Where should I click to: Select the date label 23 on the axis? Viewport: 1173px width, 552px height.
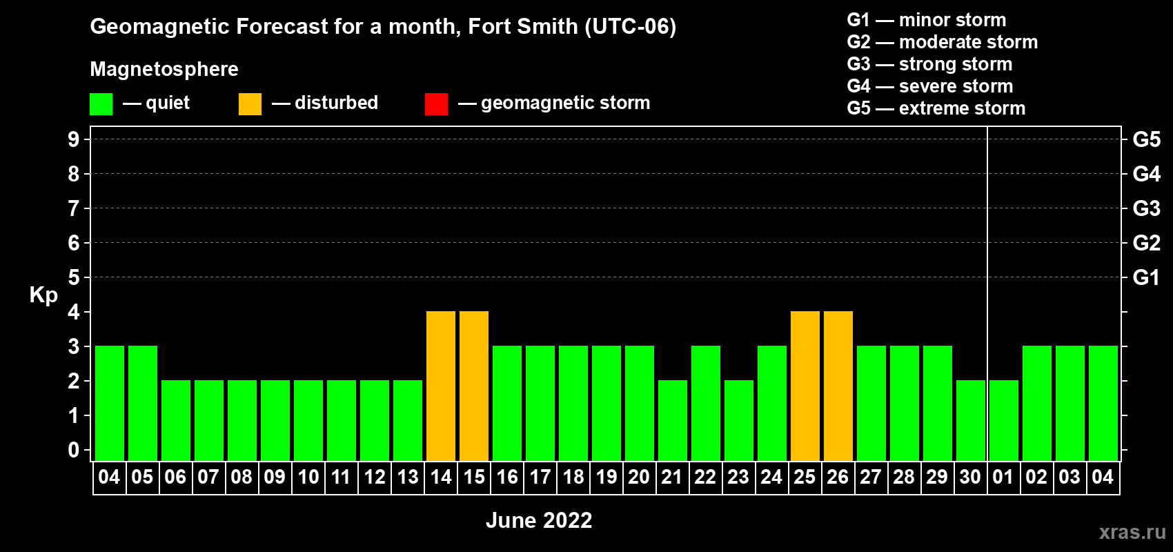click(x=738, y=477)
